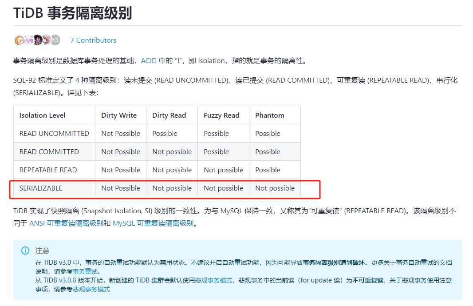
Task: Click SERIALIZABLE Dirty Read 'Not possible' cell
Action: tap(172, 188)
